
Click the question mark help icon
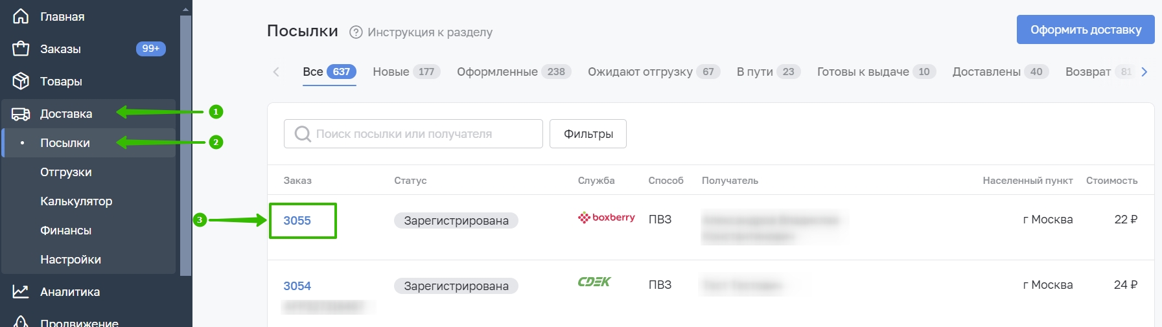click(356, 32)
